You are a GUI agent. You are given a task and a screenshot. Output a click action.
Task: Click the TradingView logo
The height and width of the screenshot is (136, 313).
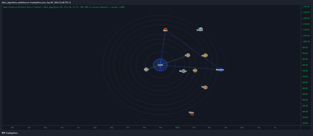9,133
